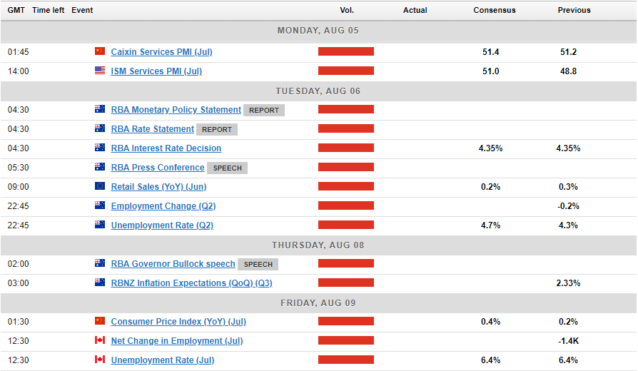Click the red volatility bar for Unemployment Rate (Jul)
638x371 pixels.
[x=346, y=360]
